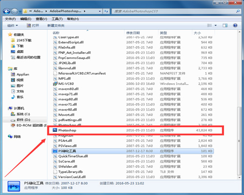Viewport: 244px width, 195px height.
Task: Open 系统 (C:) drive
Action: 20,114
